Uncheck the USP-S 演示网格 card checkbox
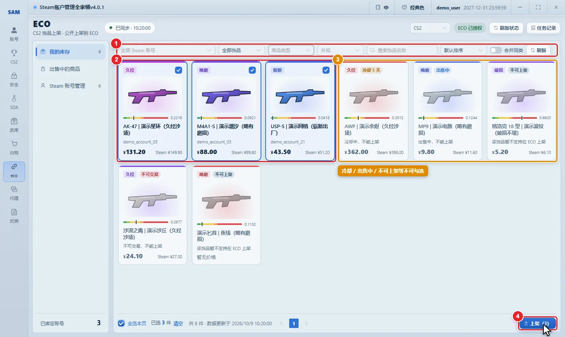This screenshot has width=565, height=337. click(x=326, y=70)
